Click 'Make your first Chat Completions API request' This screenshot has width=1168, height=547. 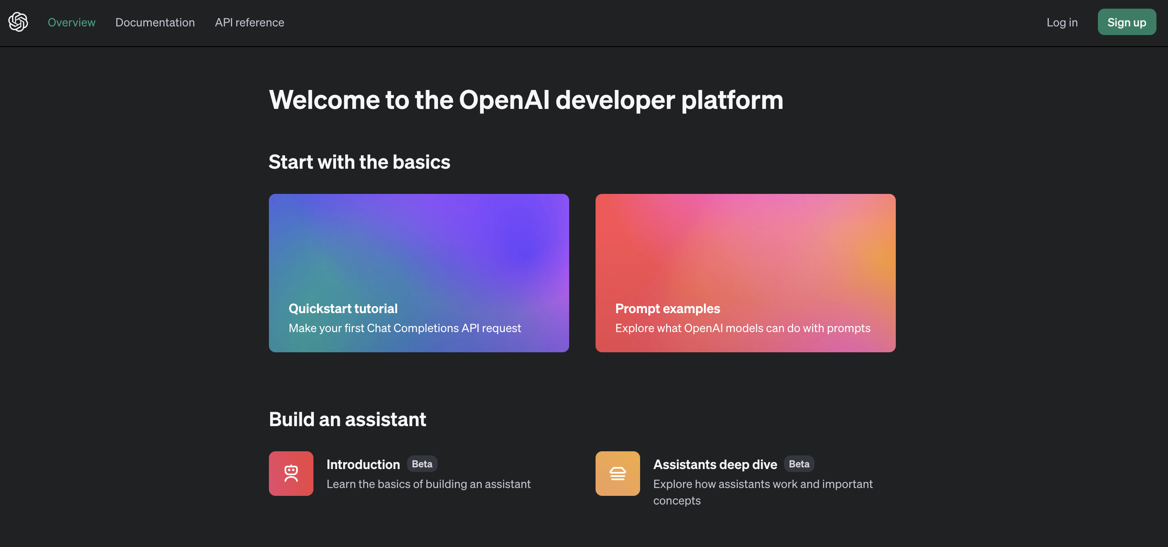point(405,328)
